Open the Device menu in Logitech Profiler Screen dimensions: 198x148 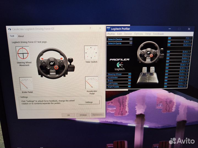pyautogui.click(x=128, y=34)
